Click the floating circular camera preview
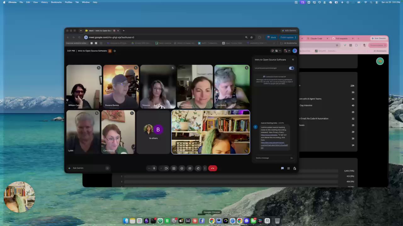Screen dimensions: 403x226 pyautogui.click(x=19, y=197)
